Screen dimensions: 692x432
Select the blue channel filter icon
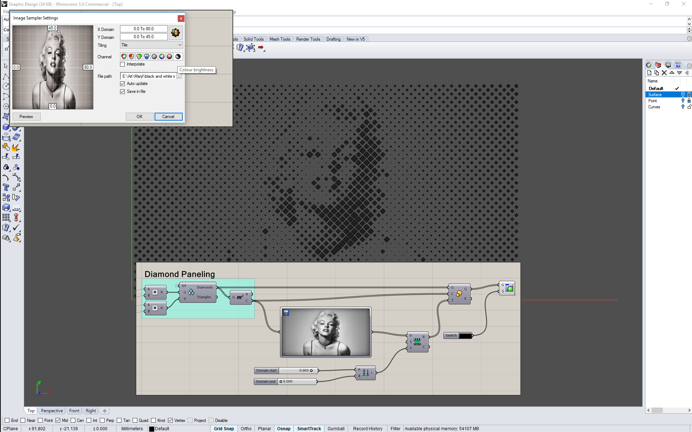point(147,57)
